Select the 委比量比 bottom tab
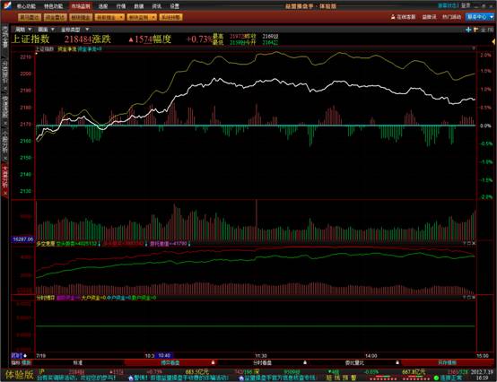The image size is (497, 382). (x=354, y=362)
